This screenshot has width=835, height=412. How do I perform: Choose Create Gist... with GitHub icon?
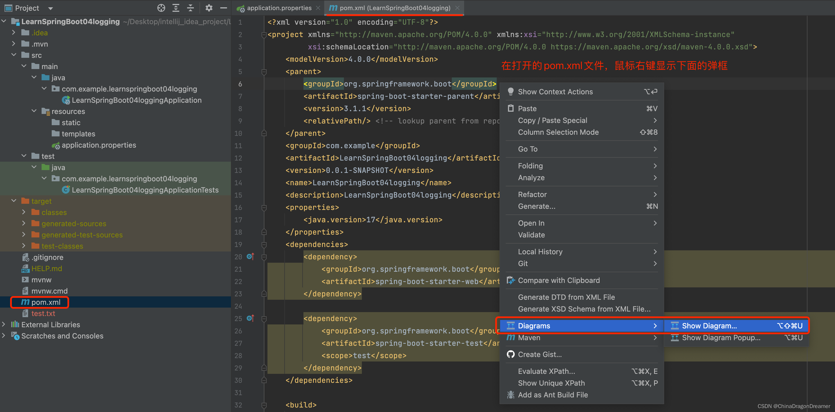pos(582,354)
